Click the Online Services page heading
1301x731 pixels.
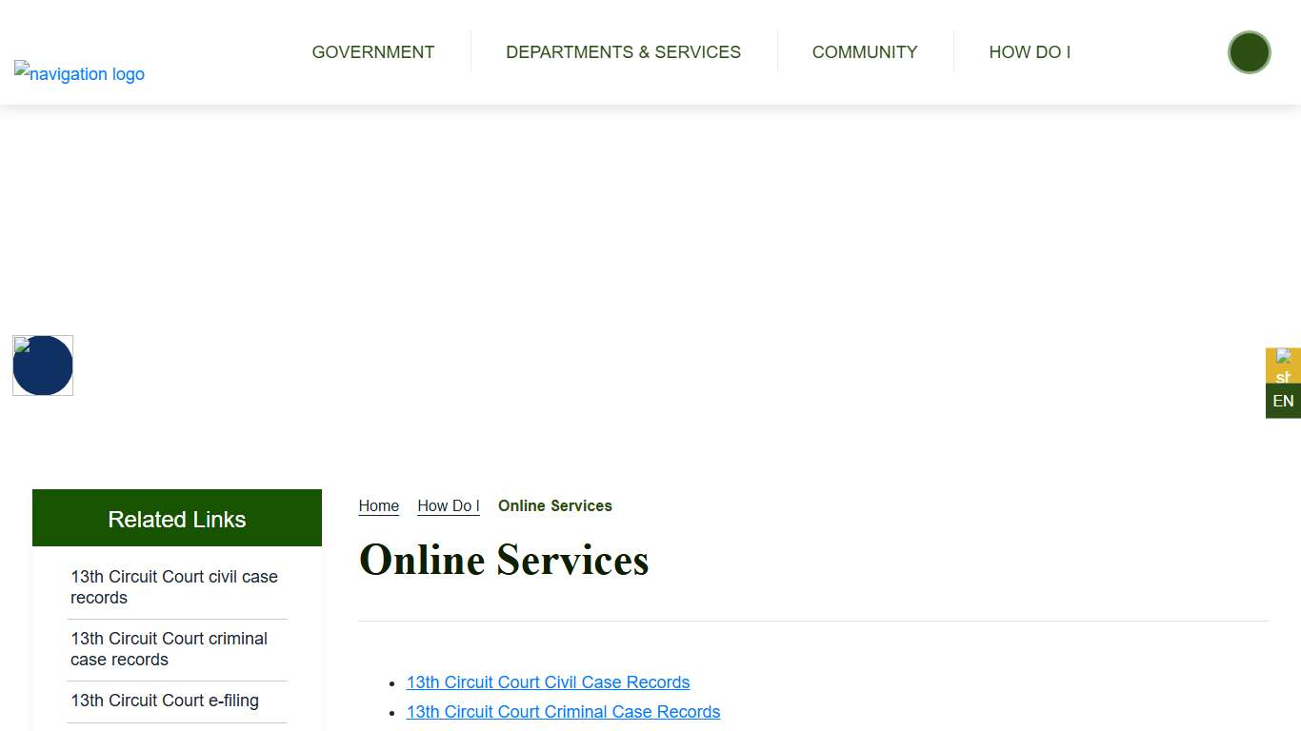click(504, 560)
